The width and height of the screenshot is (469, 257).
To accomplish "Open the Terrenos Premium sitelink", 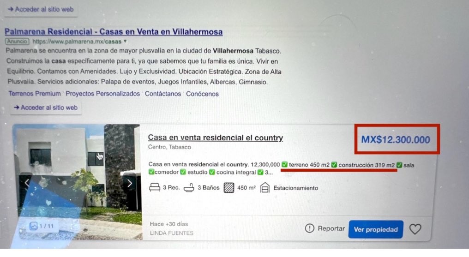I will 35,94.
